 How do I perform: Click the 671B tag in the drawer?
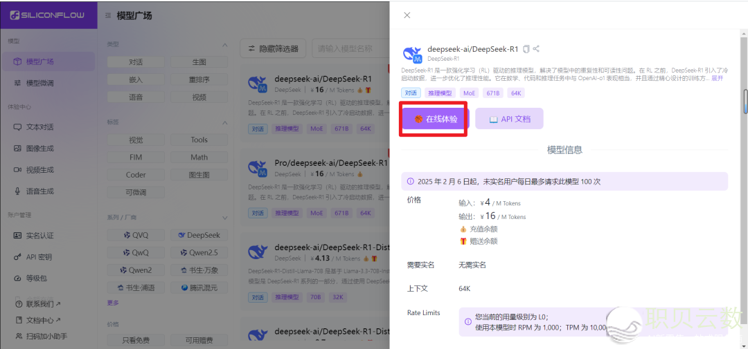click(493, 93)
